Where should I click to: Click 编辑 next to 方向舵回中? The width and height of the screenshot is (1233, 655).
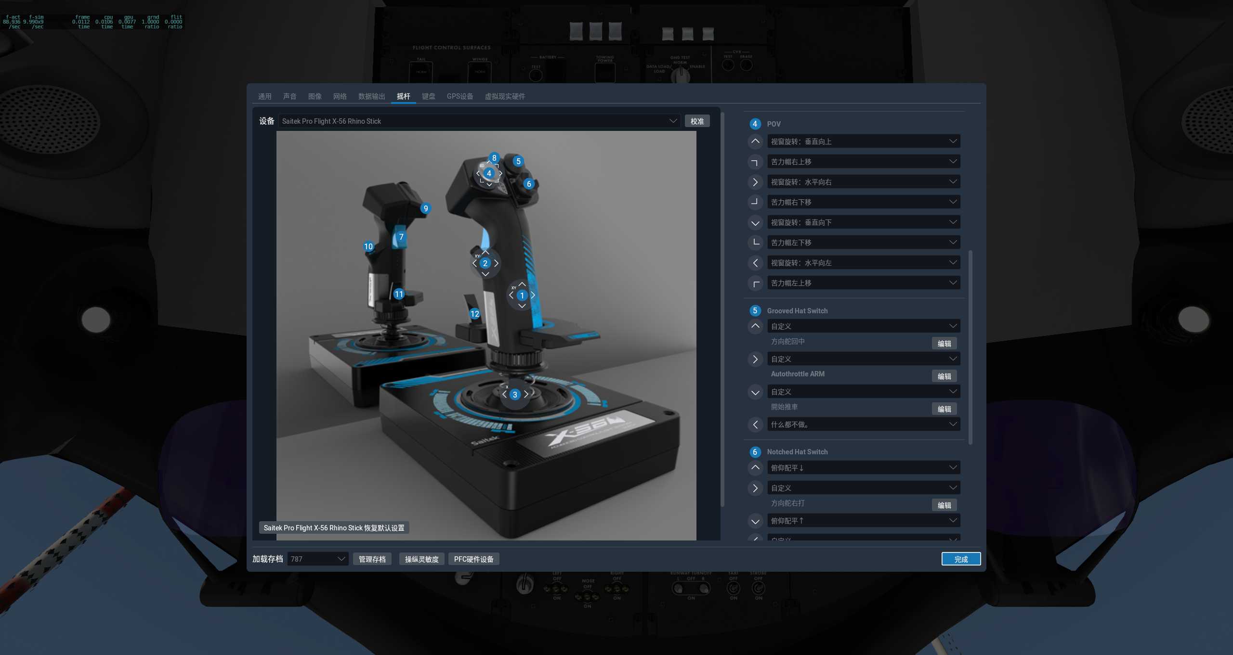coord(944,343)
